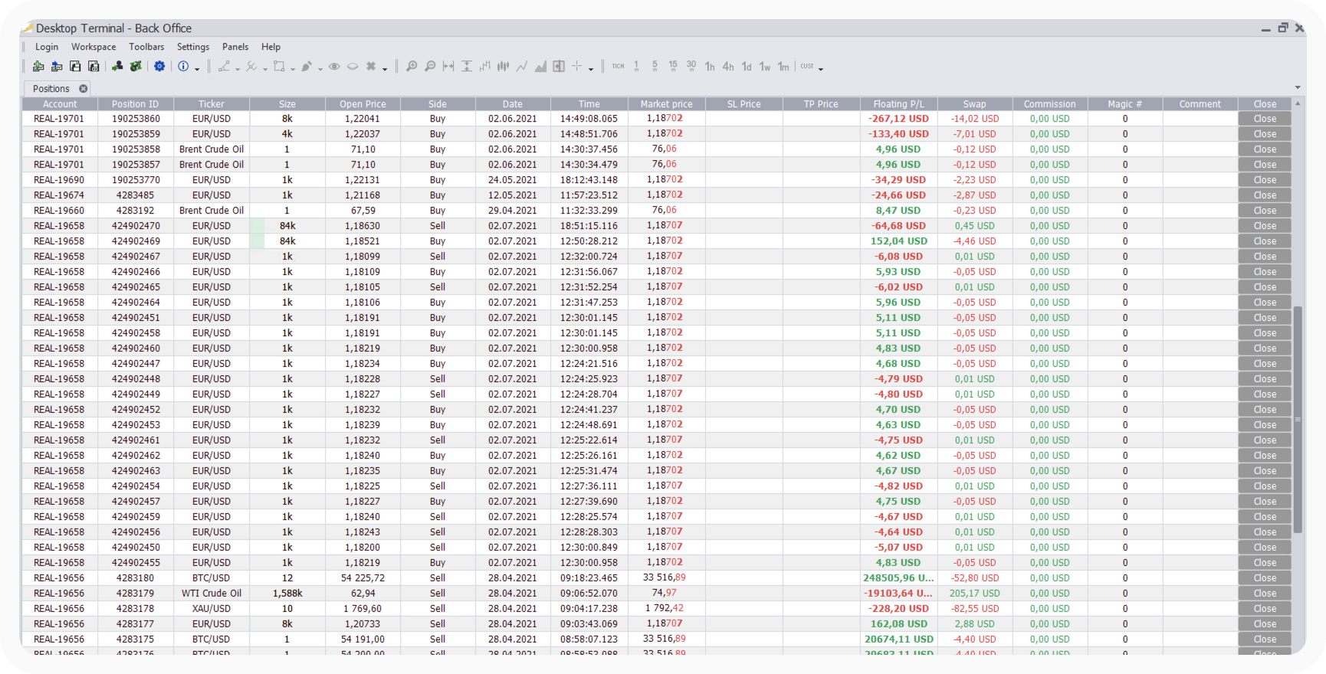
Task: Click position ID 4283192 cell
Action: (135, 211)
